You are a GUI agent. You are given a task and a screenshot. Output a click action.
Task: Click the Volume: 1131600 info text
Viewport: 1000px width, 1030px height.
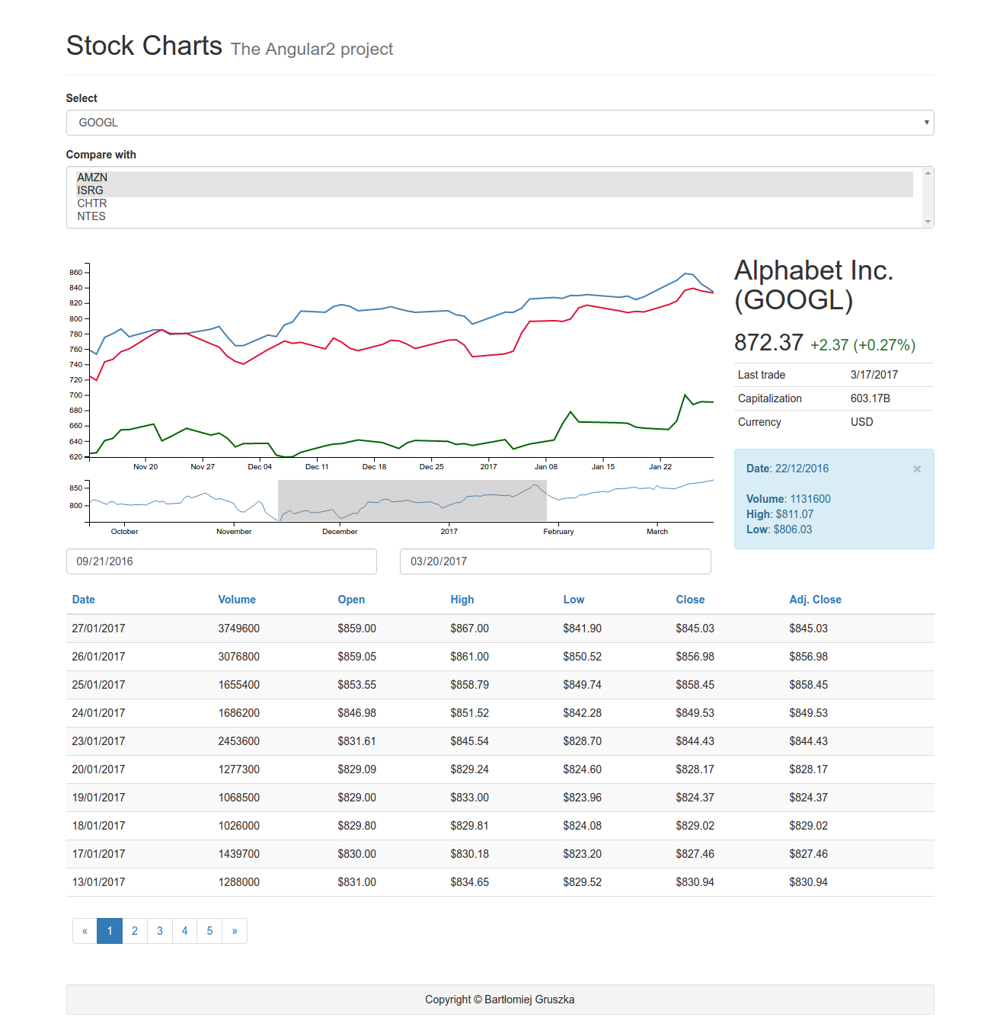pyautogui.click(x=788, y=499)
